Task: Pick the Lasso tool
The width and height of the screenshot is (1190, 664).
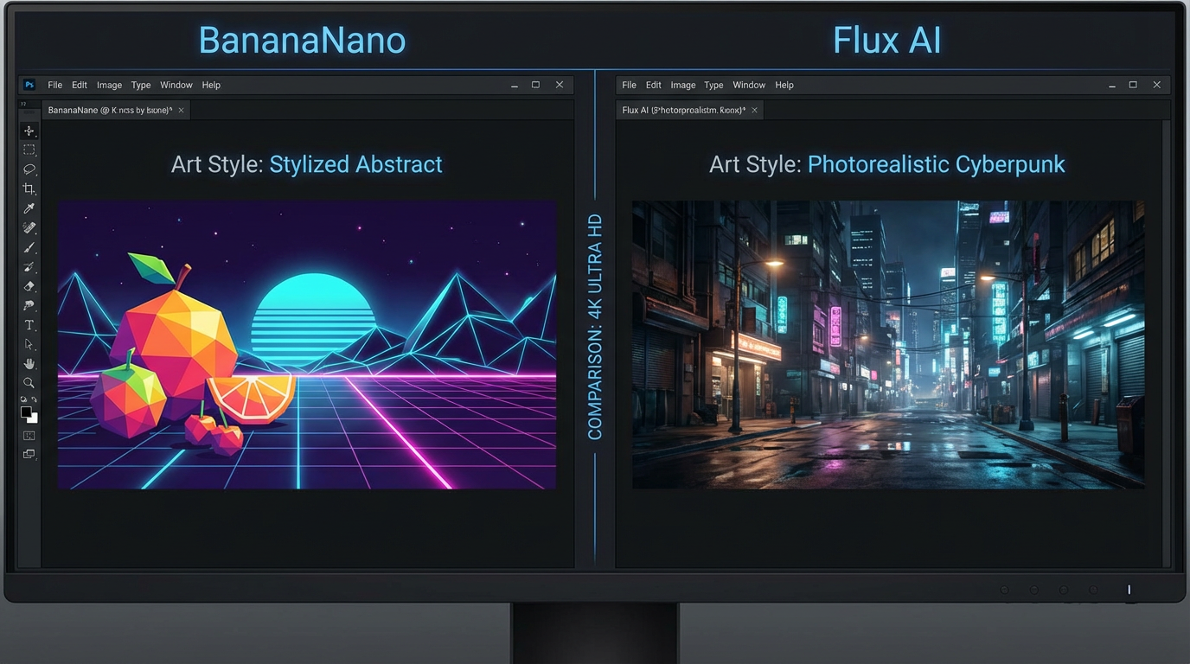Action: click(x=29, y=169)
